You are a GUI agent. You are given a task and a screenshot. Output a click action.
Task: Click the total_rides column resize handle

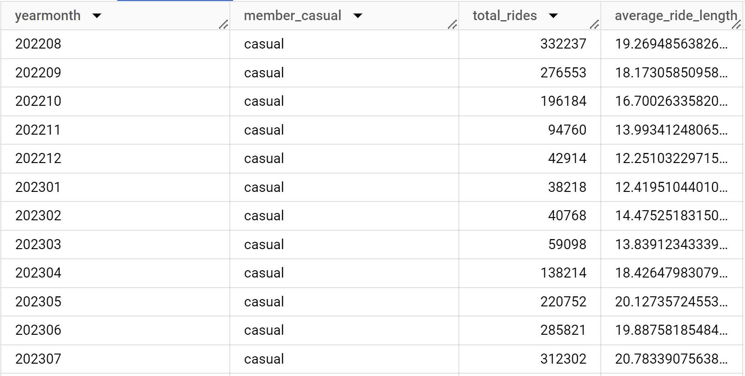(x=594, y=25)
